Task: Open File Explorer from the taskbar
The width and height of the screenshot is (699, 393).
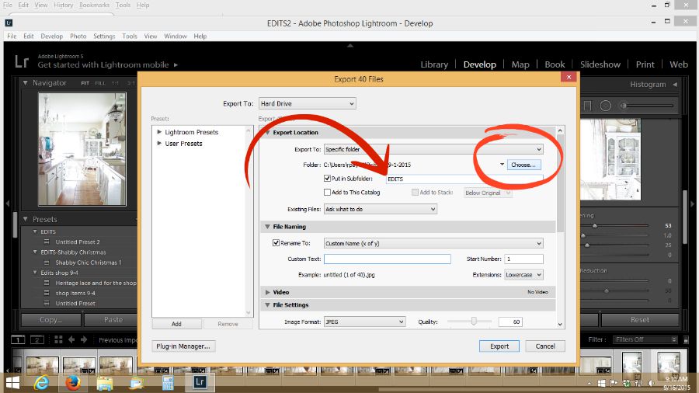Action: coord(105,383)
